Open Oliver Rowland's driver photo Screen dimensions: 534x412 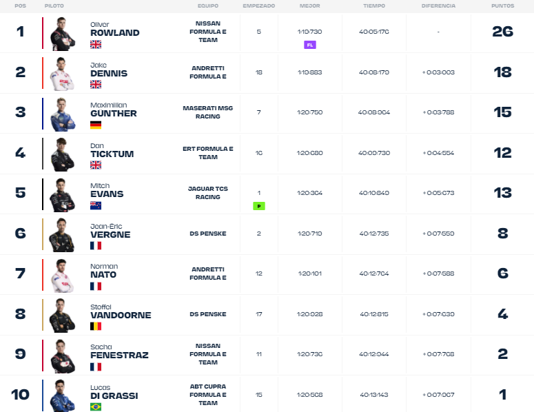[x=62, y=34]
